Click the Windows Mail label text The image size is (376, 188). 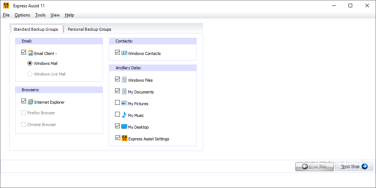[x=45, y=63]
